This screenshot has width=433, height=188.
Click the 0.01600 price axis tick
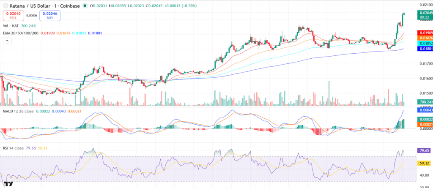pos(425,78)
